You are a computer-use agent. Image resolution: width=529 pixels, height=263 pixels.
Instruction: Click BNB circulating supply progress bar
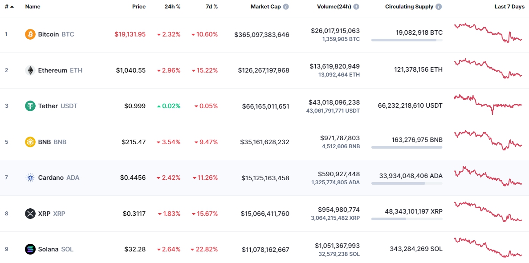[407, 147]
